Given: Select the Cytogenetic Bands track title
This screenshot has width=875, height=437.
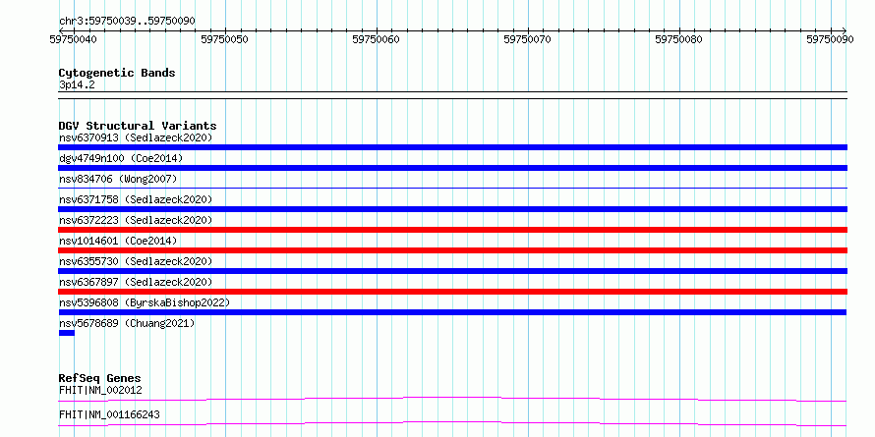Looking at the screenshot, I should [117, 73].
